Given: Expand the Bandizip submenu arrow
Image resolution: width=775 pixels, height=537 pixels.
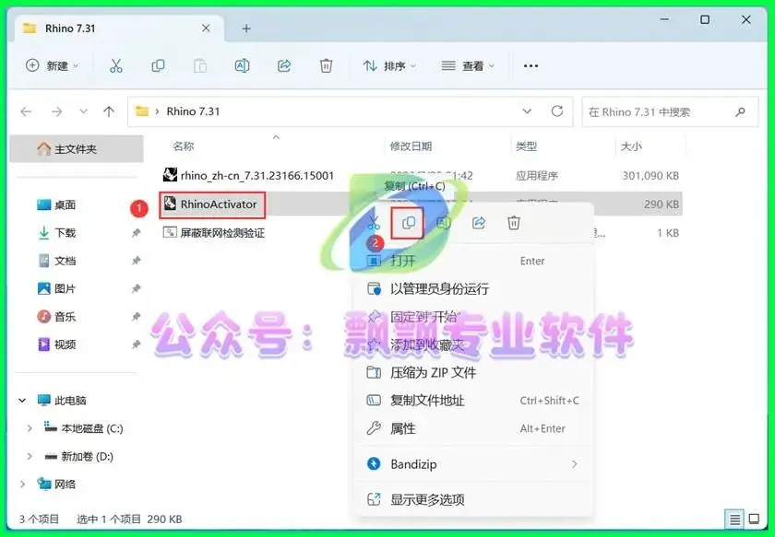Looking at the screenshot, I should point(574,464).
